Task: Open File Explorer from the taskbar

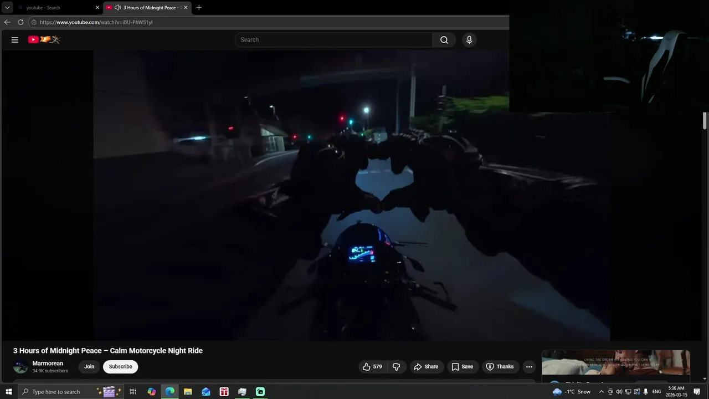Action: pyautogui.click(x=188, y=392)
